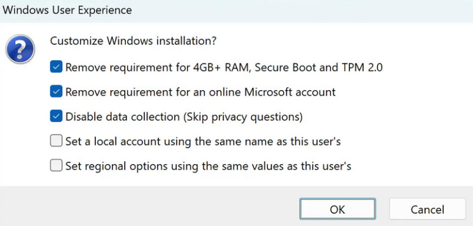Untick the Disable data collection checkbox
Screen dimensions: 473x226
(56, 116)
